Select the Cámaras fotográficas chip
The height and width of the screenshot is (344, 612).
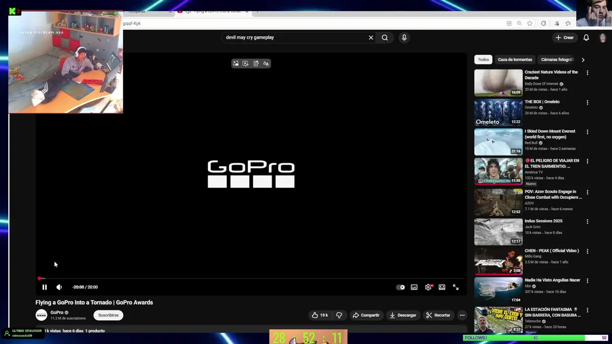coord(557,60)
